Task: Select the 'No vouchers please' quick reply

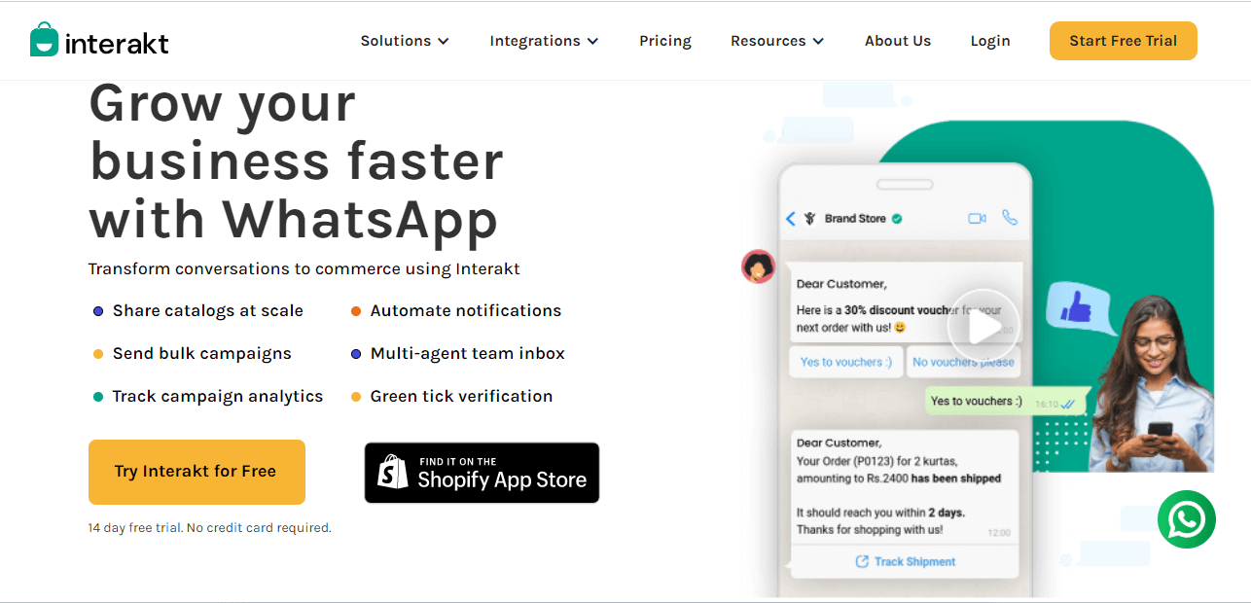Action: (x=963, y=362)
